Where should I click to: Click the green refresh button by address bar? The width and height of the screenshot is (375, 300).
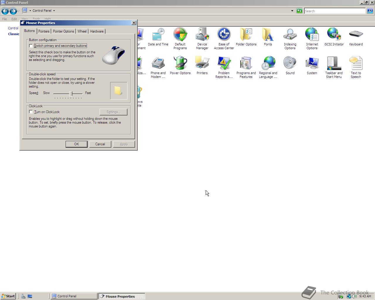tap(299, 11)
